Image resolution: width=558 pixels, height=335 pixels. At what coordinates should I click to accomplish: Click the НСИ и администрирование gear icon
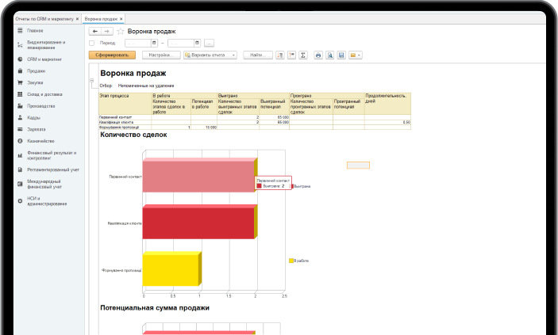[x=20, y=201]
